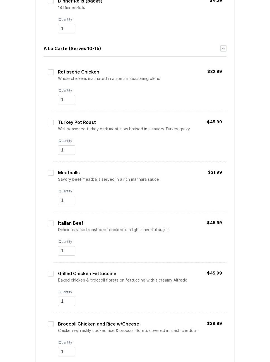Focus the Grilled Chicken Fettuccine quantity field
This screenshot has width=270, height=362.
pyautogui.click(x=66, y=301)
